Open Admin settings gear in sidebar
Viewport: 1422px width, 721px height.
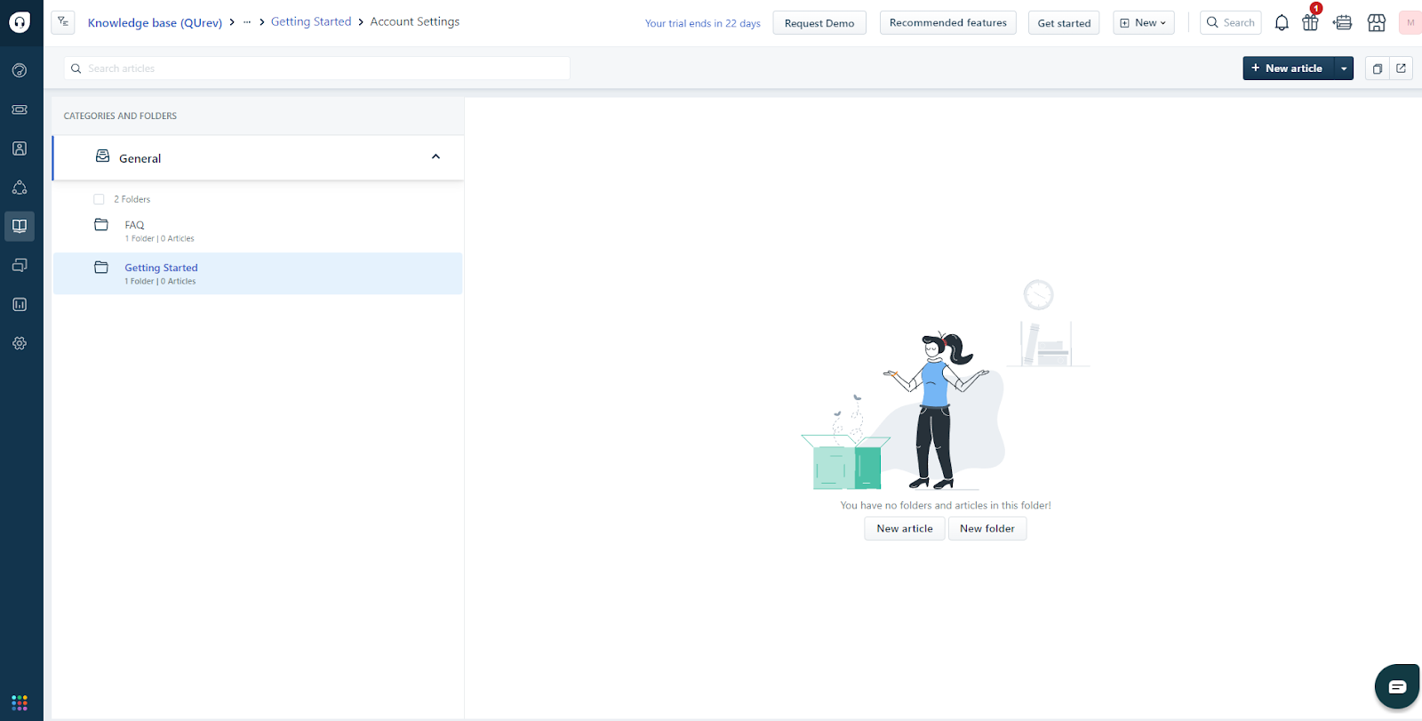point(20,343)
